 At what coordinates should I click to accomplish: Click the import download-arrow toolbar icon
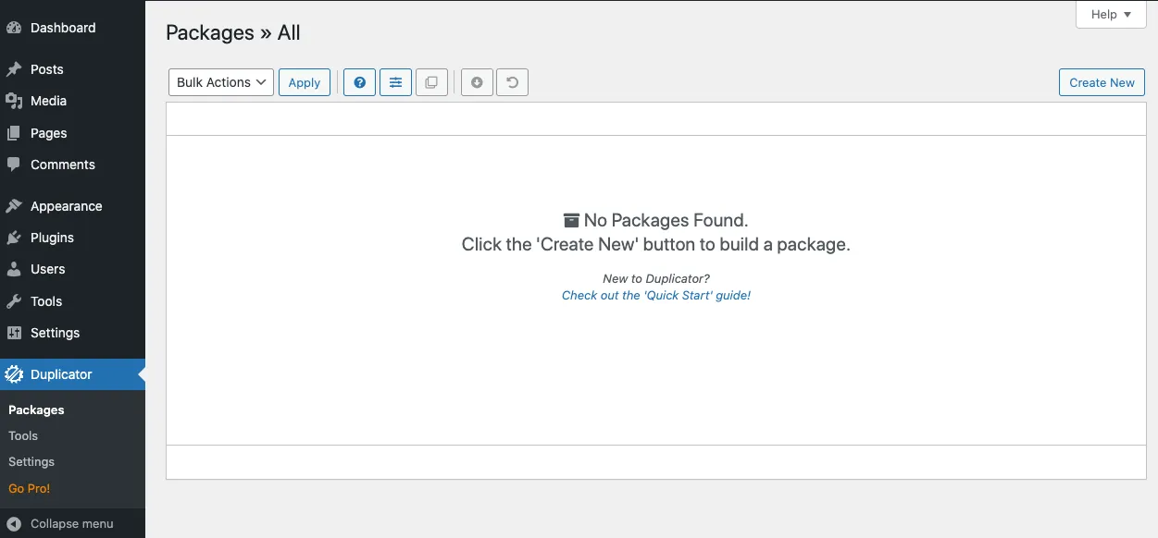coord(477,82)
